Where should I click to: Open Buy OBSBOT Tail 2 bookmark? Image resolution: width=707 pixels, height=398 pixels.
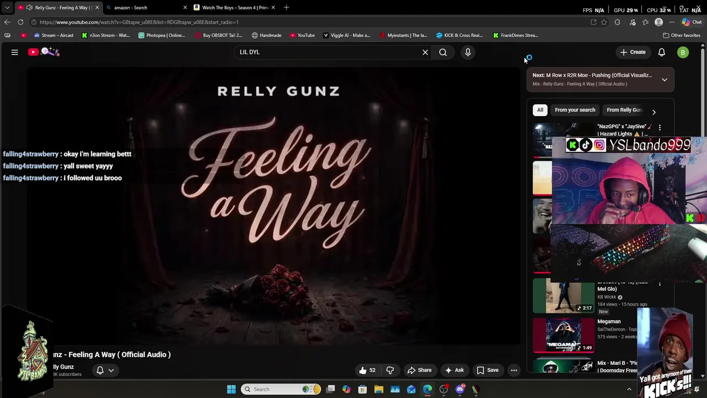click(x=219, y=35)
